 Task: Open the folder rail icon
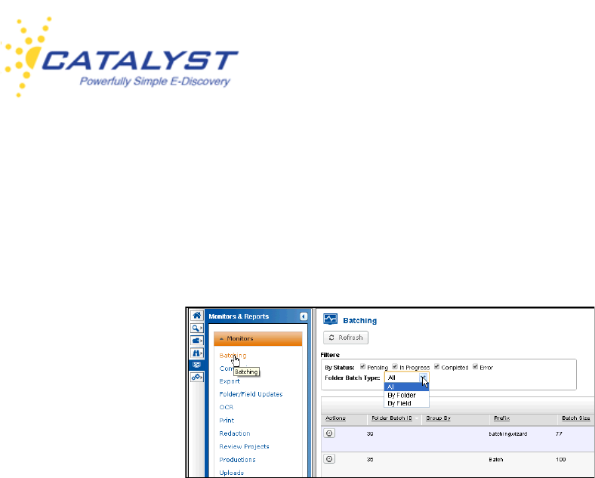pyautogui.click(x=196, y=341)
